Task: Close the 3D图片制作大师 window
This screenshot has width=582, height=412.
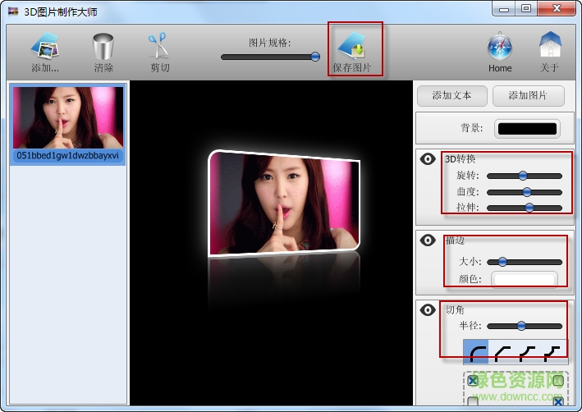Action: [556, 9]
